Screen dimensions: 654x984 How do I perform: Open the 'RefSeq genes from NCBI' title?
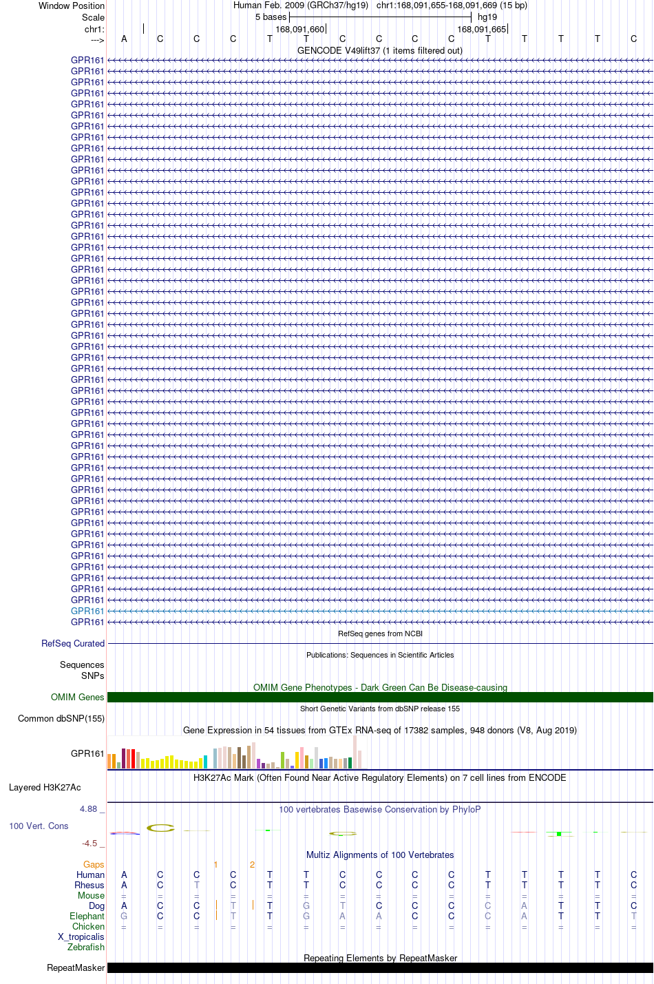[x=380, y=634]
